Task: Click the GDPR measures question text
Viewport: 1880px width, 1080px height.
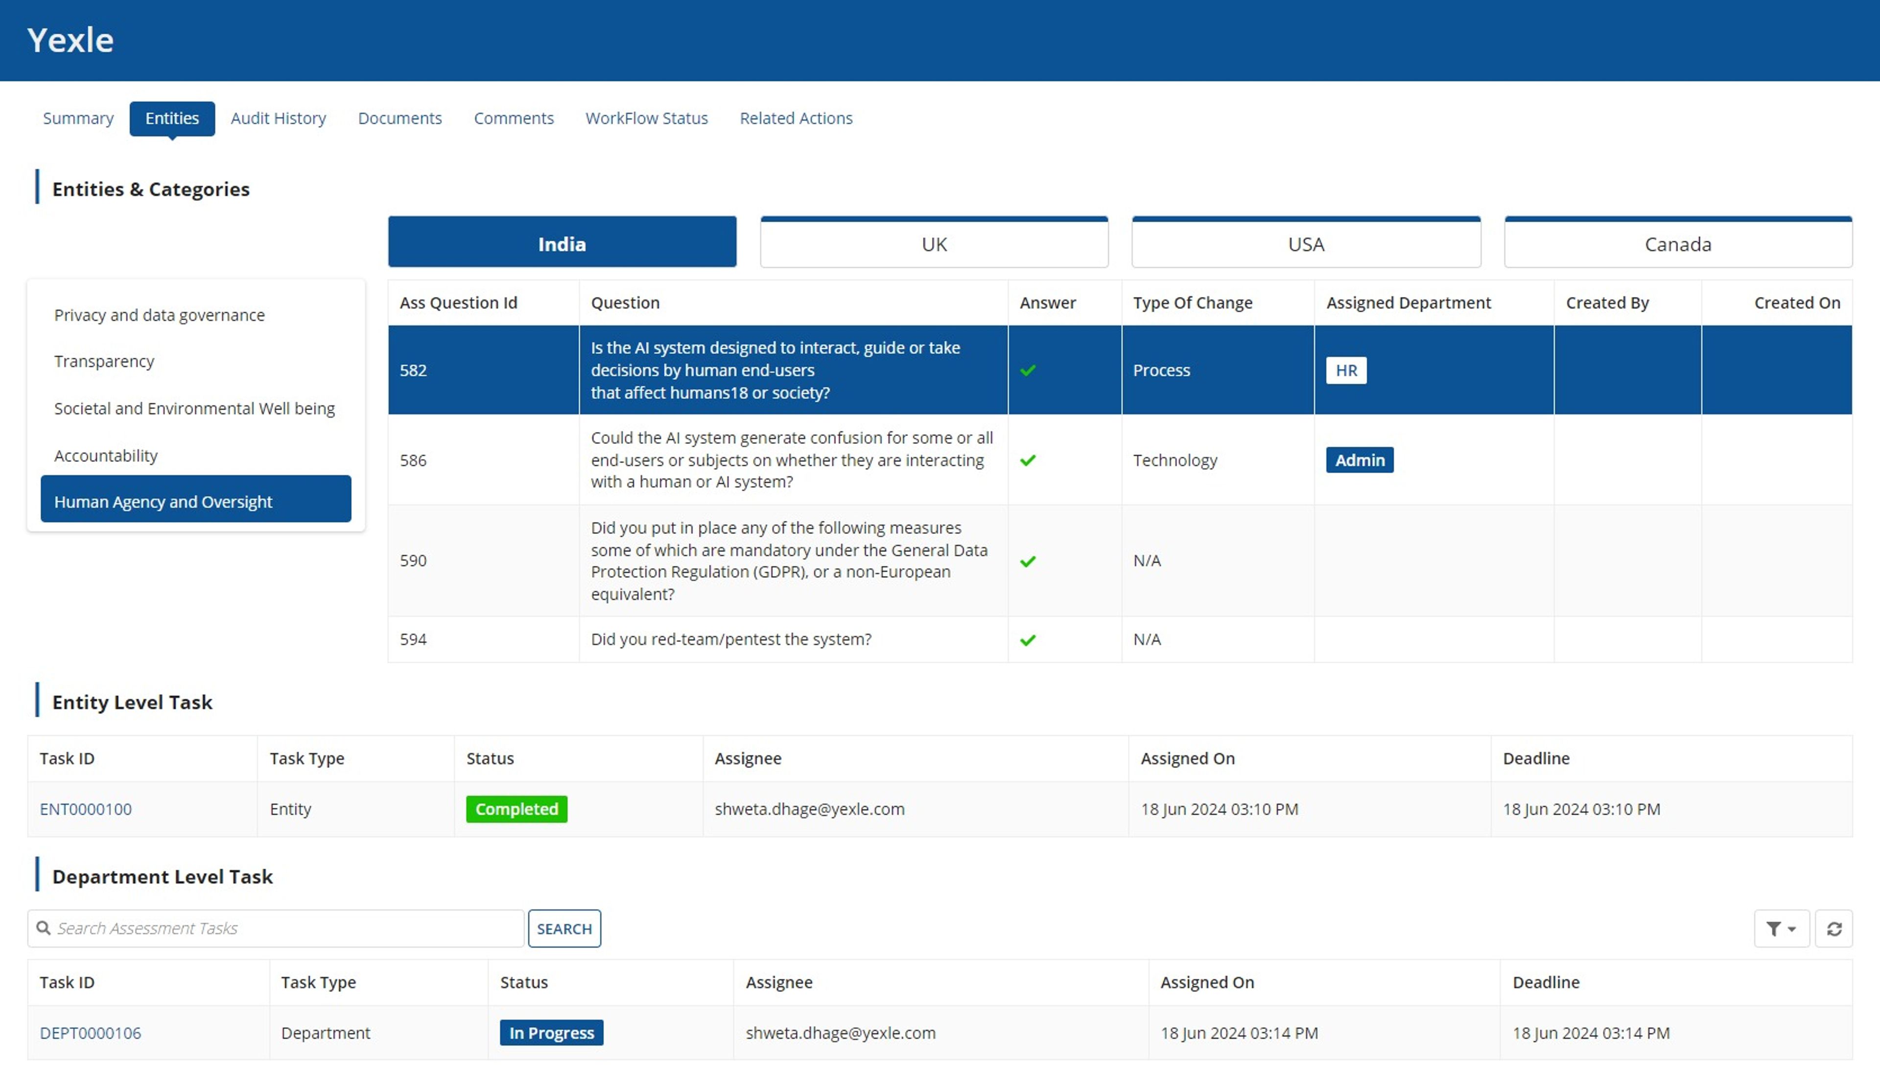Action: 789,561
